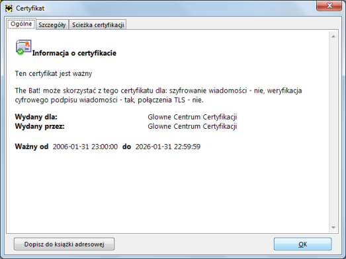
Task: Click the Wydany dla issuer name value
Action: (193, 117)
